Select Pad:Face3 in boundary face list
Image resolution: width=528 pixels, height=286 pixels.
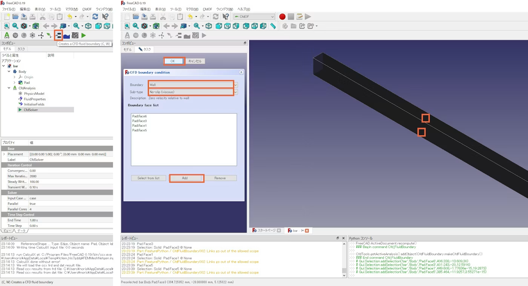pyautogui.click(x=140, y=121)
